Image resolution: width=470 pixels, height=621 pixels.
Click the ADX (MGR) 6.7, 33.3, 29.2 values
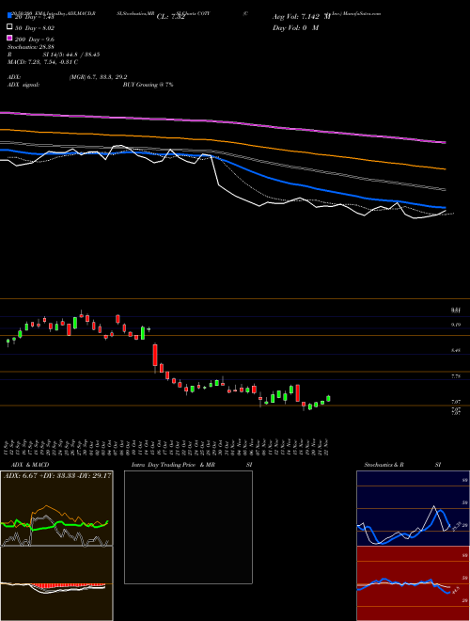point(98,77)
